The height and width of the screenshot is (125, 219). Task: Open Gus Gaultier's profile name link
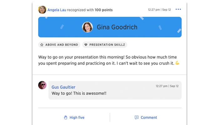(x=63, y=87)
